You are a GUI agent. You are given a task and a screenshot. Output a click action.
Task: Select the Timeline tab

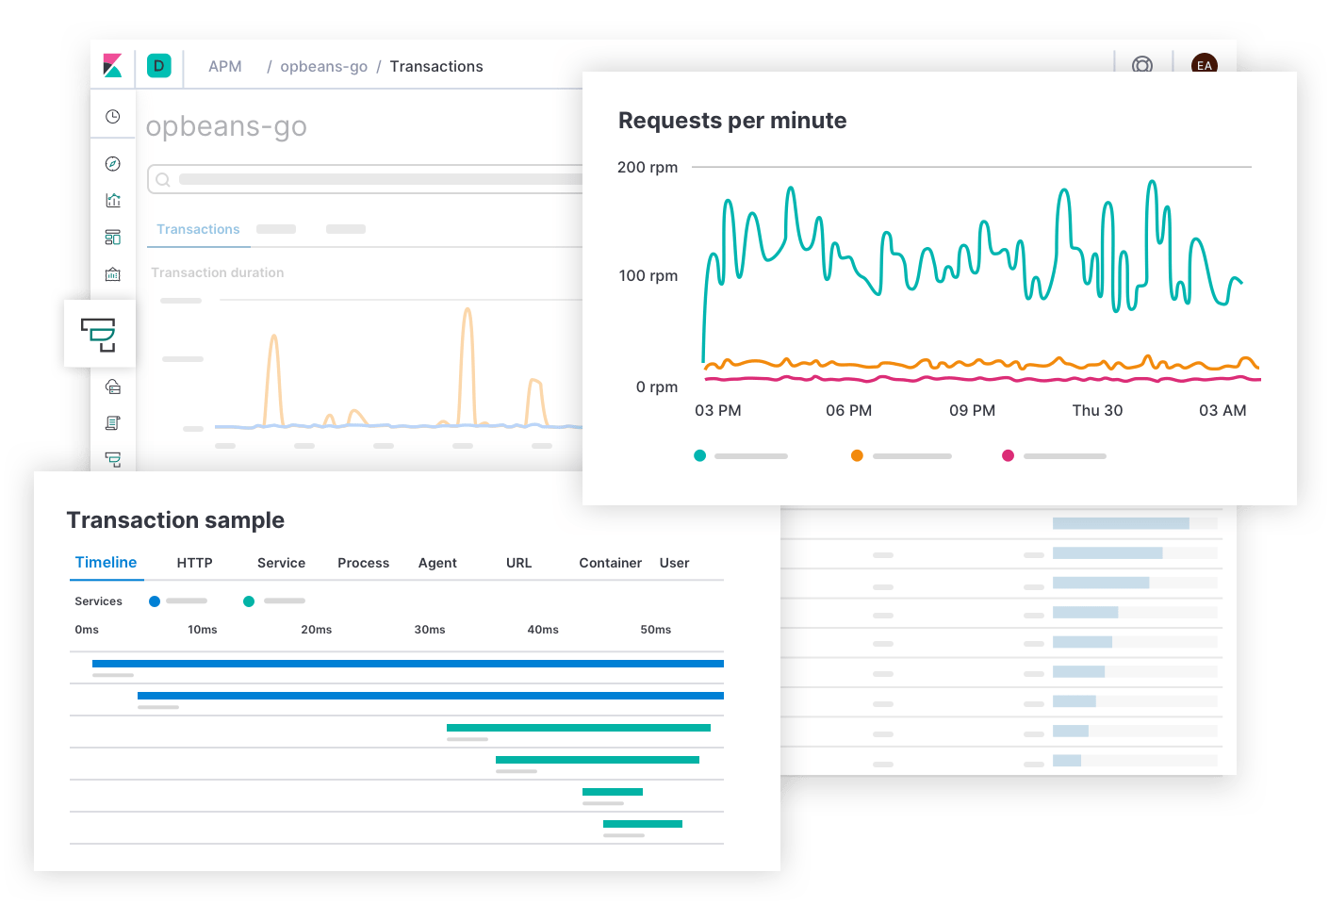click(106, 563)
